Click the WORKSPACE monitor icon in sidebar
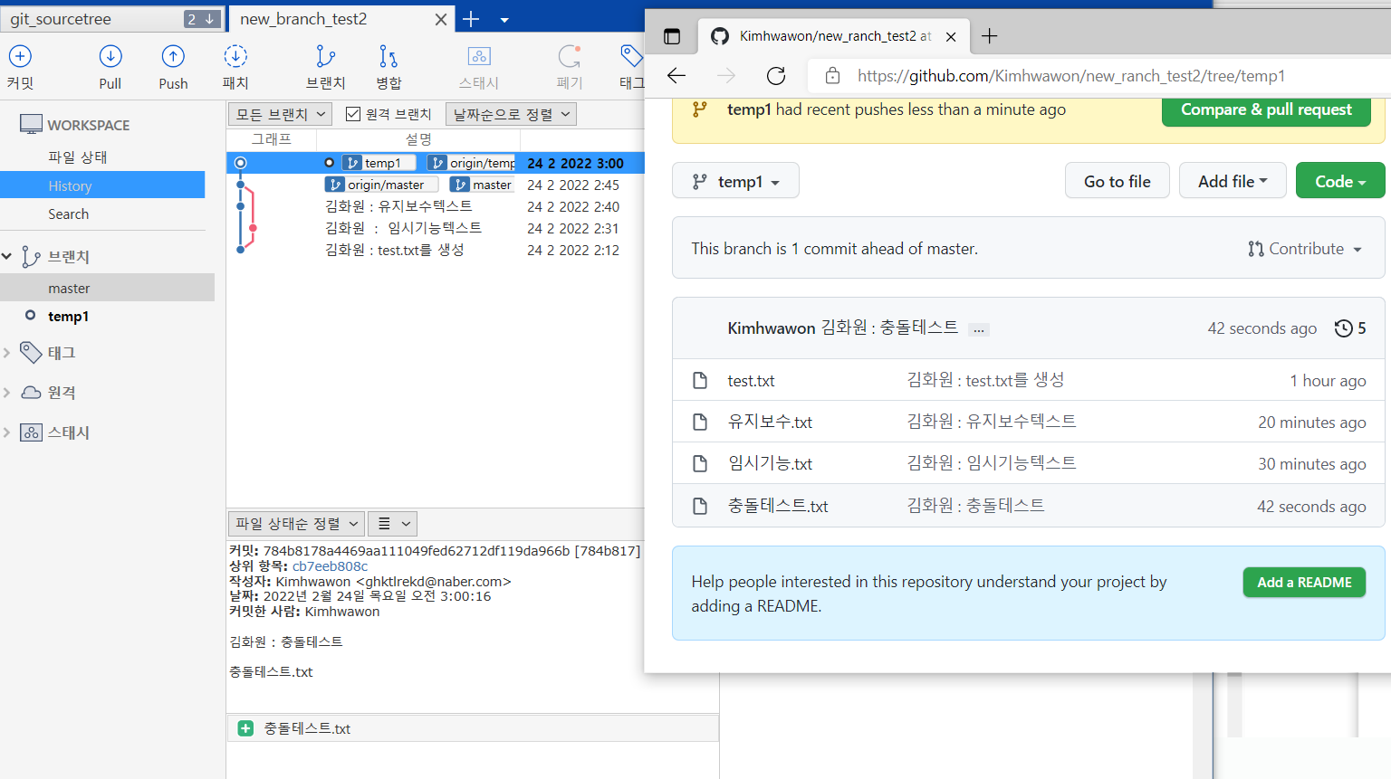Screen dimensions: 1391x779 pyautogui.click(x=31, y=124)
